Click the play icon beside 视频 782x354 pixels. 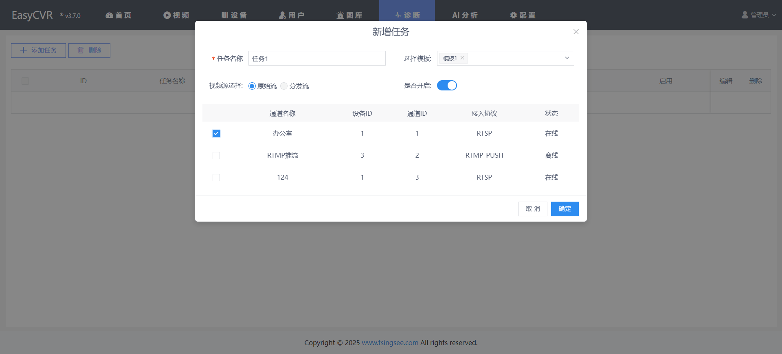[167, 15]
